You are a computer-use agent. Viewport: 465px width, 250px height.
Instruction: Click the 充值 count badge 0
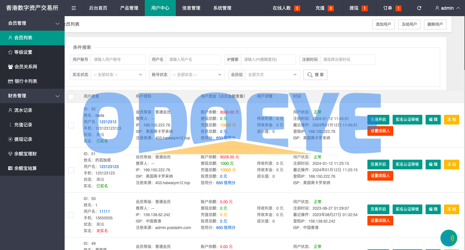coord(331,8)
